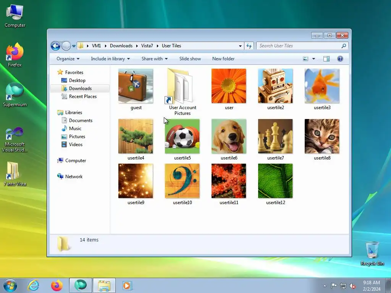391x293 pixels.
Task: Select Downloads in Favorites
Action: pyautogui.click(x=80, y=89)
